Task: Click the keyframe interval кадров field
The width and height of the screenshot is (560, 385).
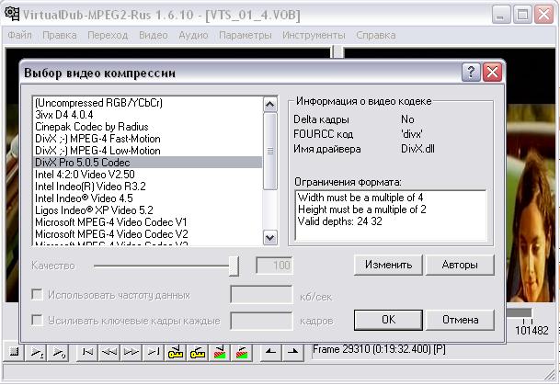Action: [x=261, y=321]
